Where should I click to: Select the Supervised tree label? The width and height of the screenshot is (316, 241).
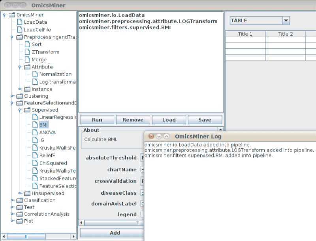(45, 110)
